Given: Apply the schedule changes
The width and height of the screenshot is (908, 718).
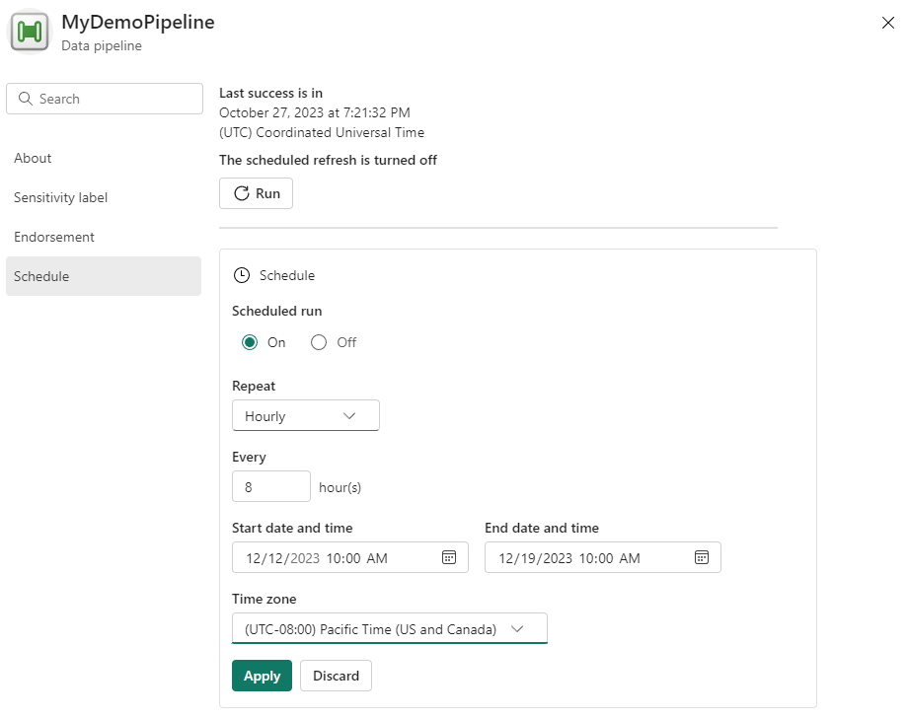Looking at the screenshot, I should coord(262,676).
